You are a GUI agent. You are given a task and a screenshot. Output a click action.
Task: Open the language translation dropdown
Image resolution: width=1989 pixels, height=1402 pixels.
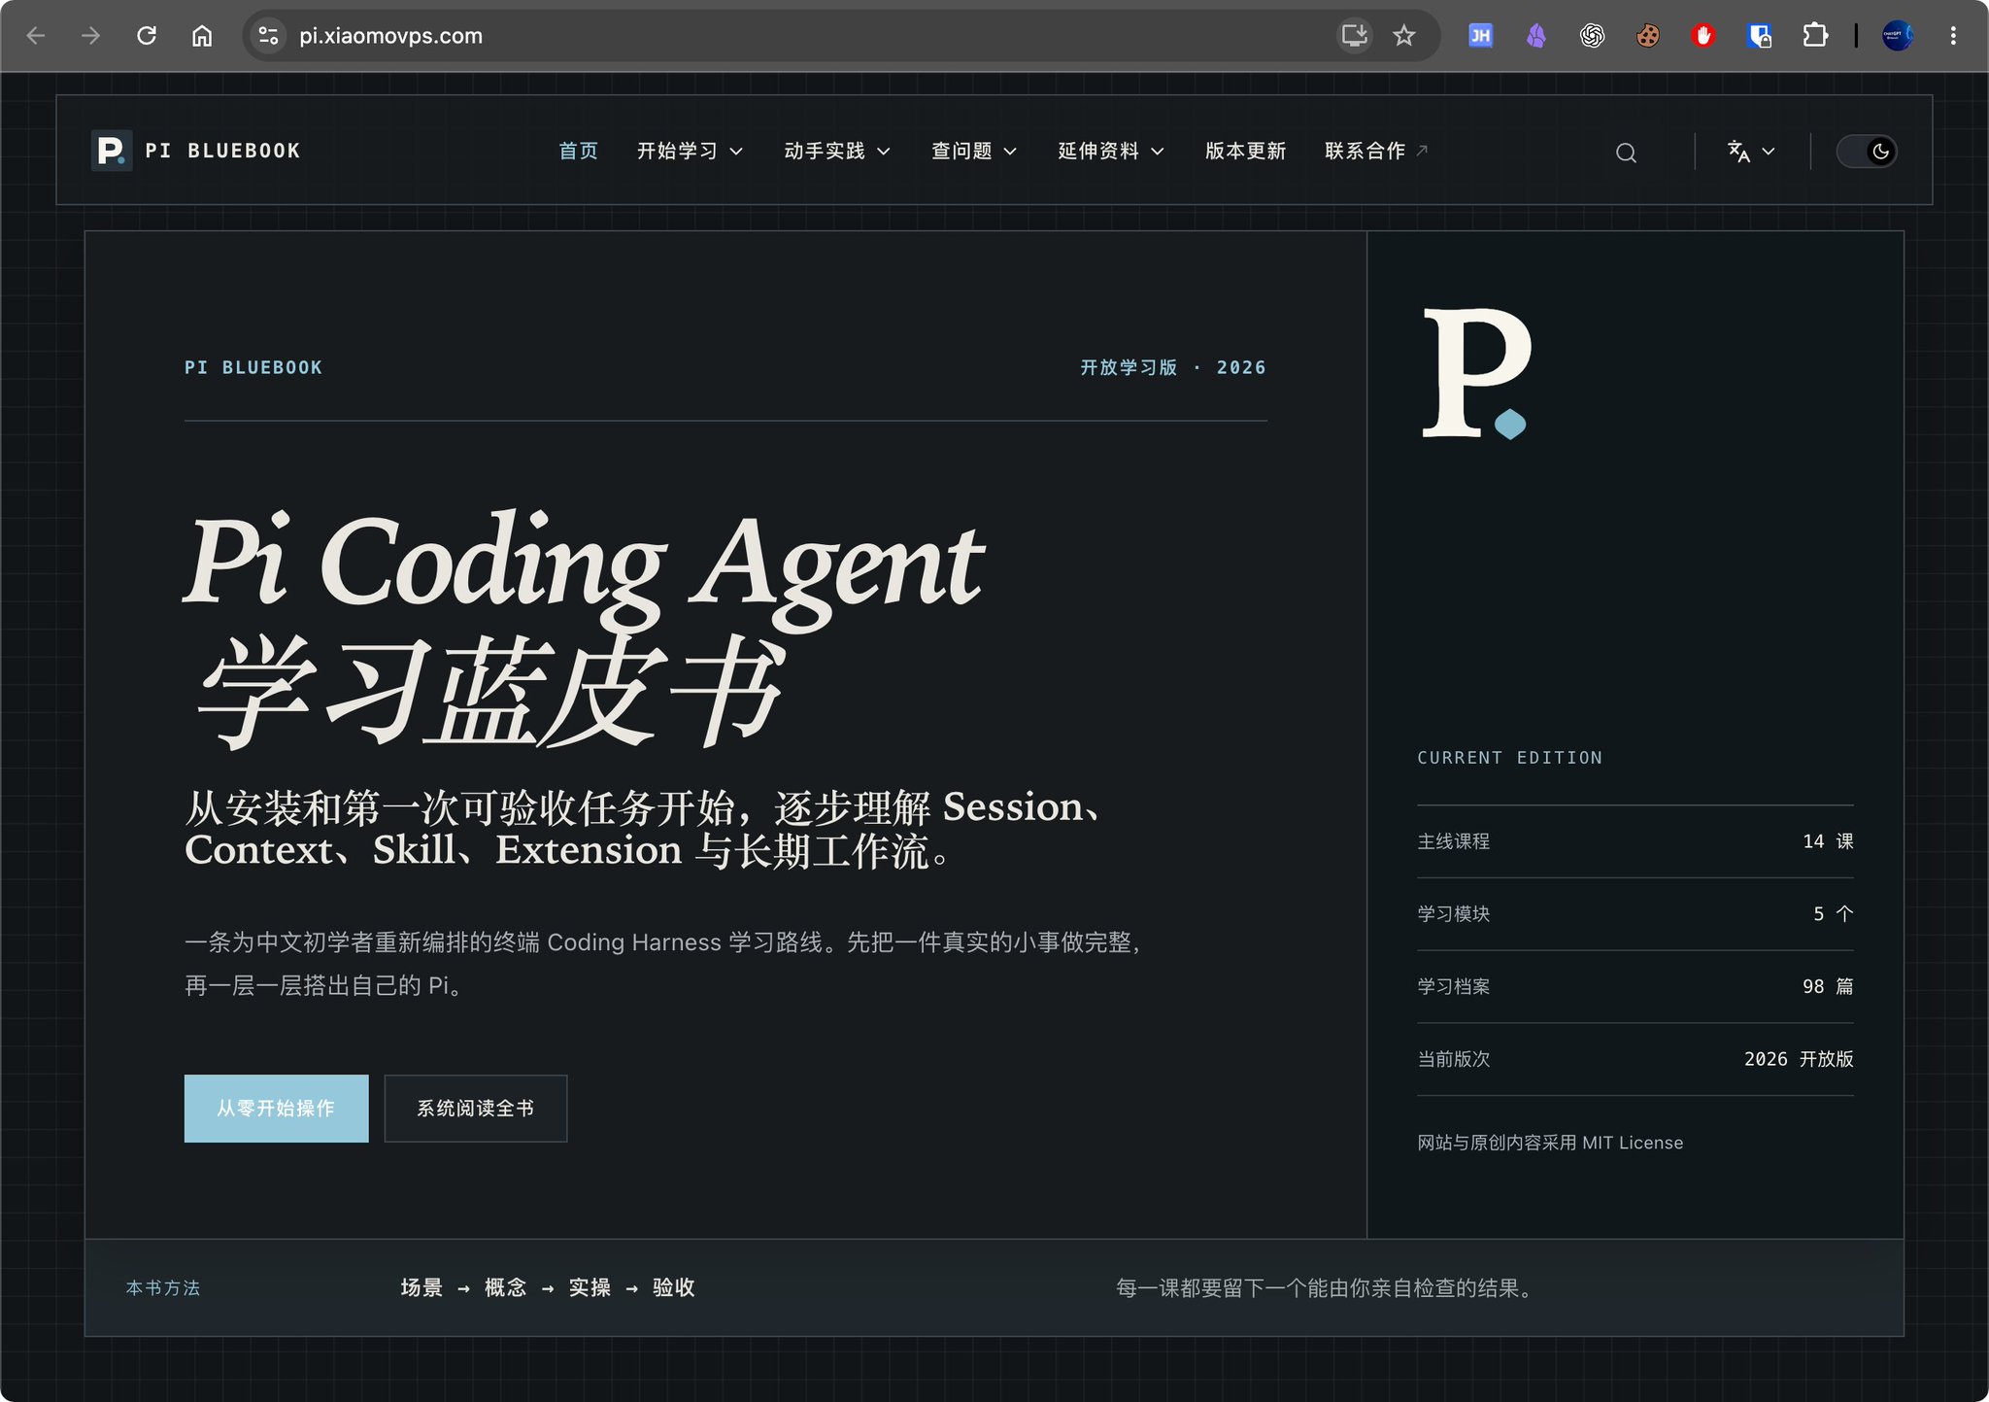(x=1751, y=152)
